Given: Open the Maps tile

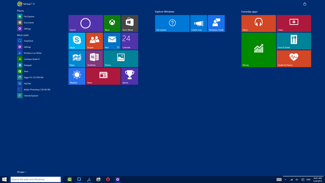Looking at the screenshot, I should point(77,59).
